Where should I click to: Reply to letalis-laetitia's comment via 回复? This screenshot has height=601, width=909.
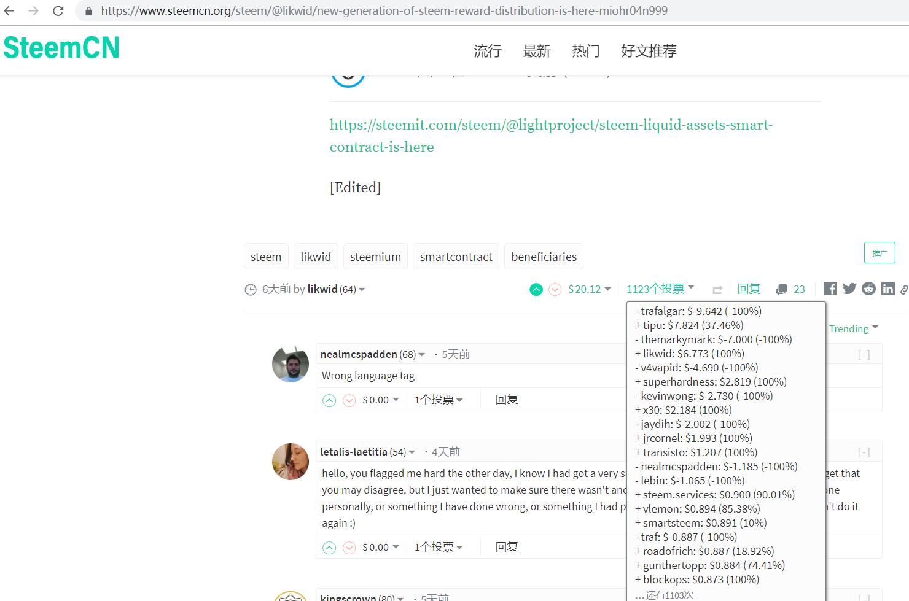pos(507,547)
